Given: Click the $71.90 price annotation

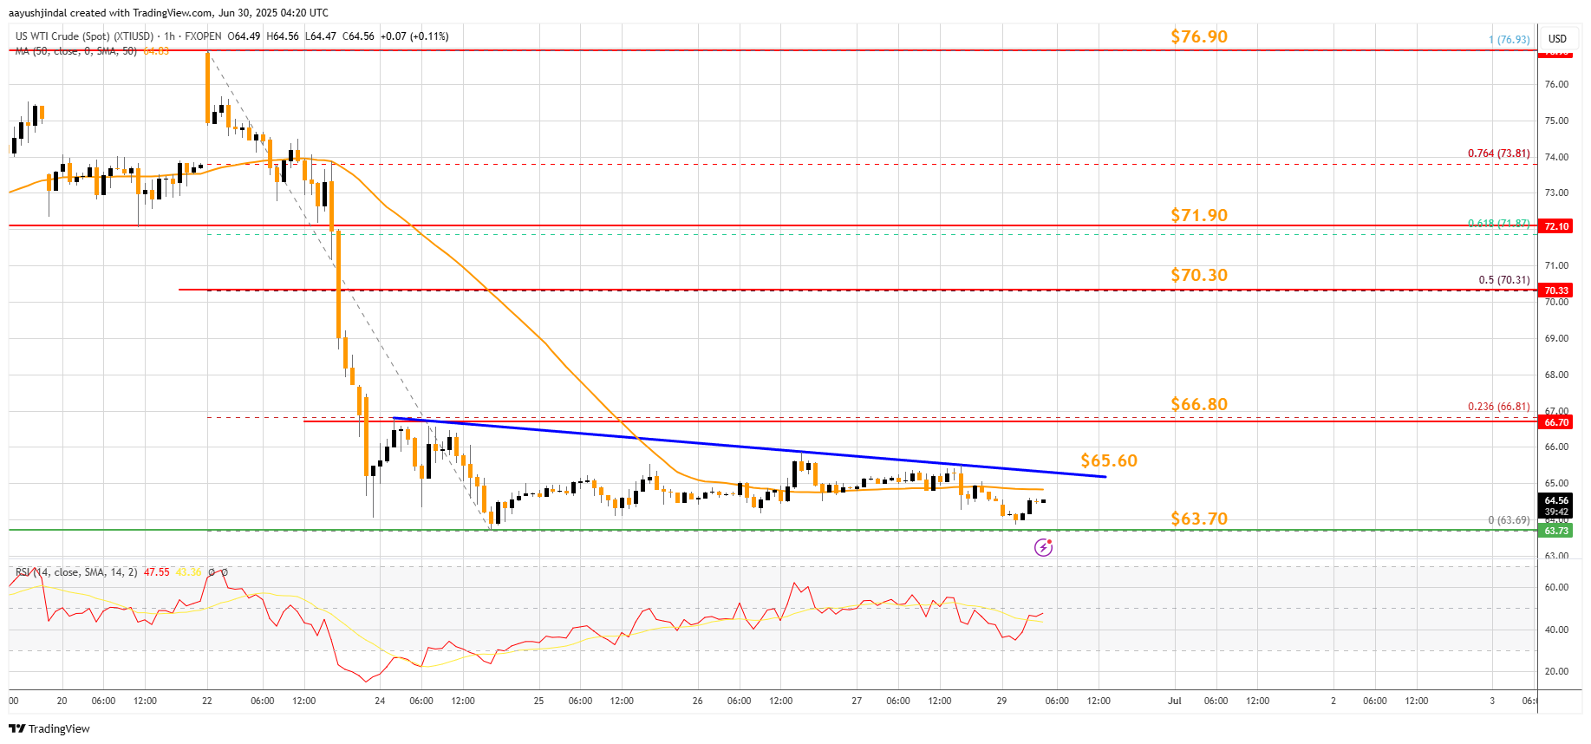Looking at the screenshot, I should (x=1199, y=215).
